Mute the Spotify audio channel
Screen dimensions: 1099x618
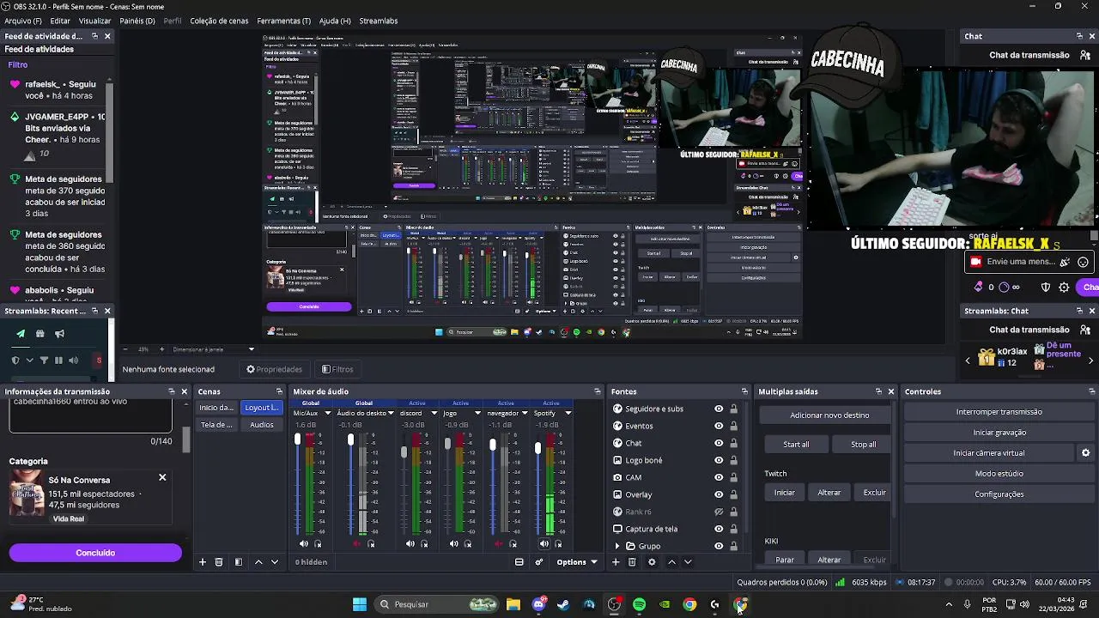coord(543,543)
